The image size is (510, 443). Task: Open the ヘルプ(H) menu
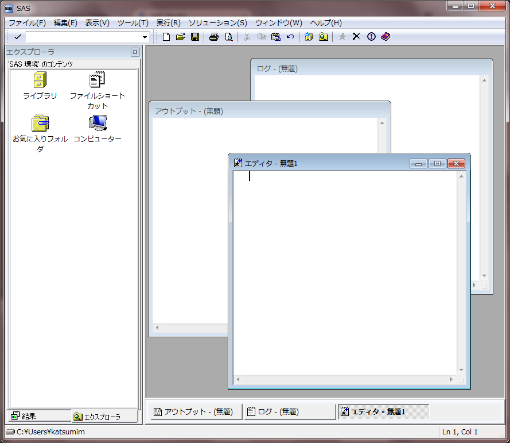(326, 23)
